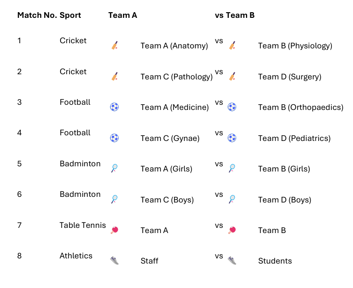
Task: Click the cricket bat icon beside Team A (Anatomy)
Action: point(115,45)
